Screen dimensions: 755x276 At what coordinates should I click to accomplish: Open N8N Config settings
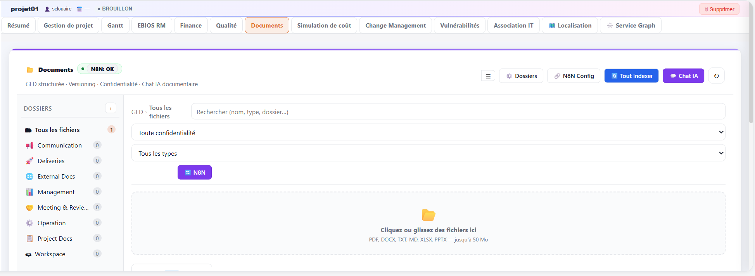click(574, 76)
